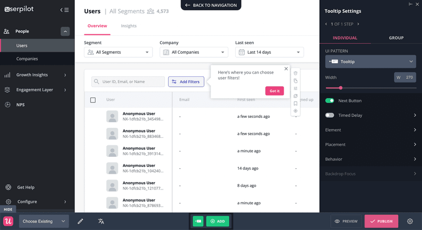Viewport: 422px width, 230px height.
Task: Open Timed Delay options arrow
Action: click(x=415, y=115)
